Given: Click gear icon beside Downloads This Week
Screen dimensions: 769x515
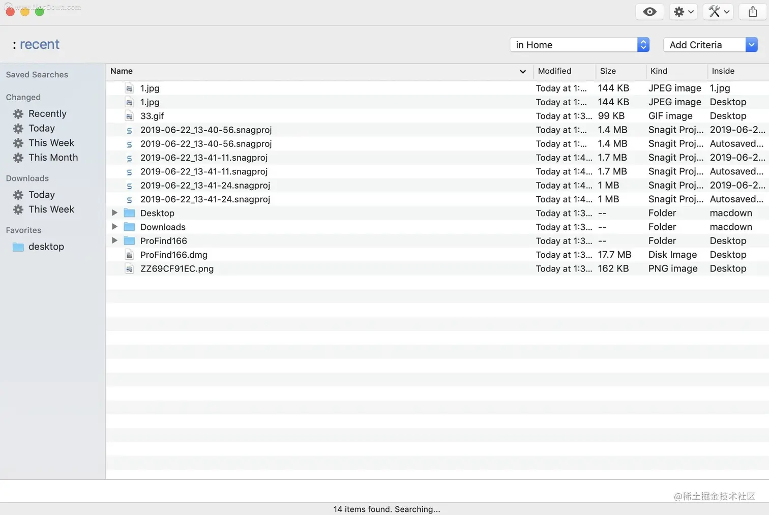Looking at the screenshot, I should coord(18,210).
